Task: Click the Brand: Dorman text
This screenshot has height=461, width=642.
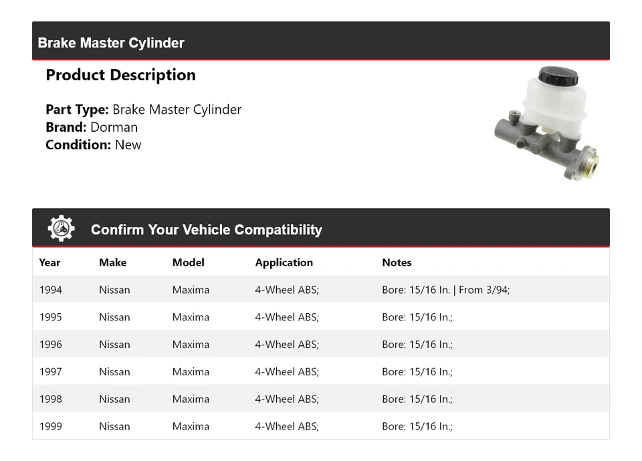Action: 92,127
